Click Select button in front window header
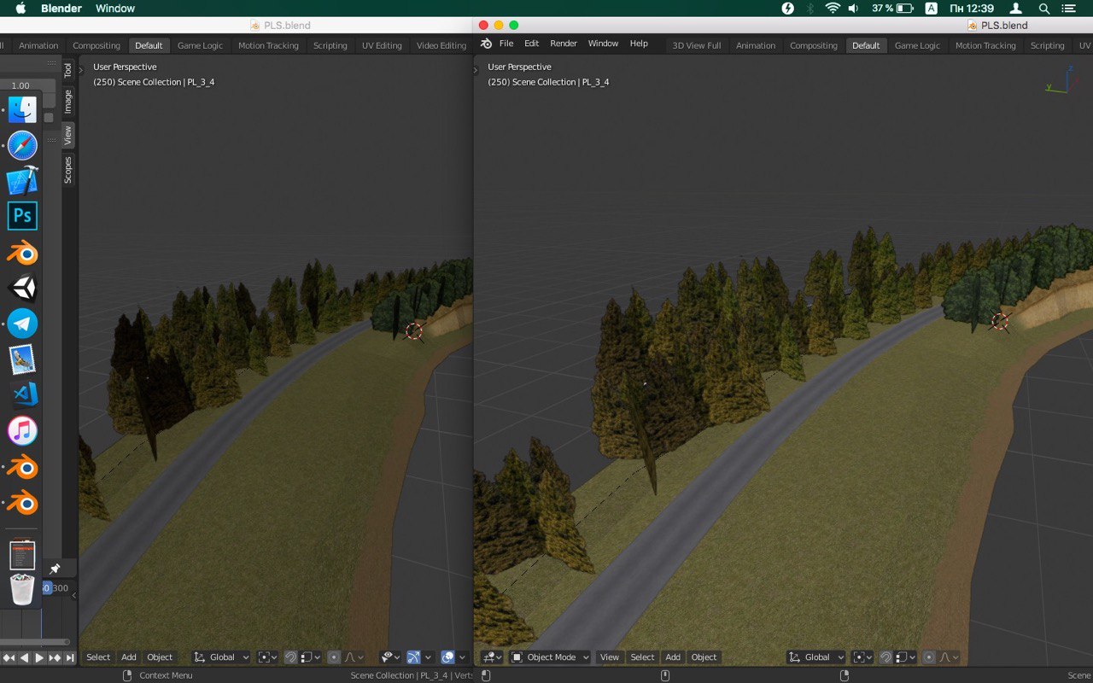The width and height of the screenshot is (1093, 683). point(642,657)
